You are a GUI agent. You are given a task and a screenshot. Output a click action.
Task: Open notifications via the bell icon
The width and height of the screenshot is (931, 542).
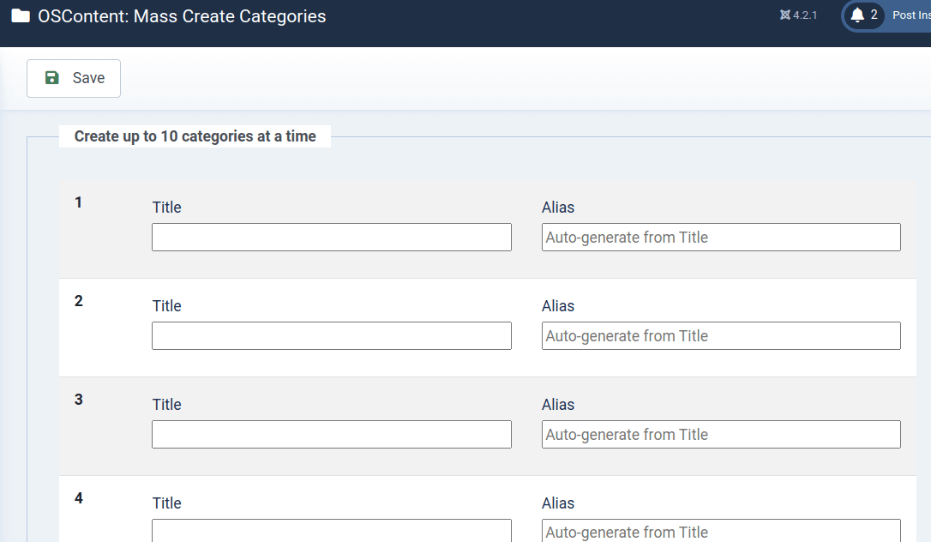pyautogui.click(x=857, y=15)
